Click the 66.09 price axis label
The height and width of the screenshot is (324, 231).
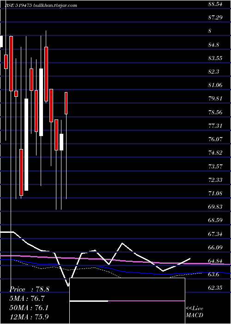(215, 247)
